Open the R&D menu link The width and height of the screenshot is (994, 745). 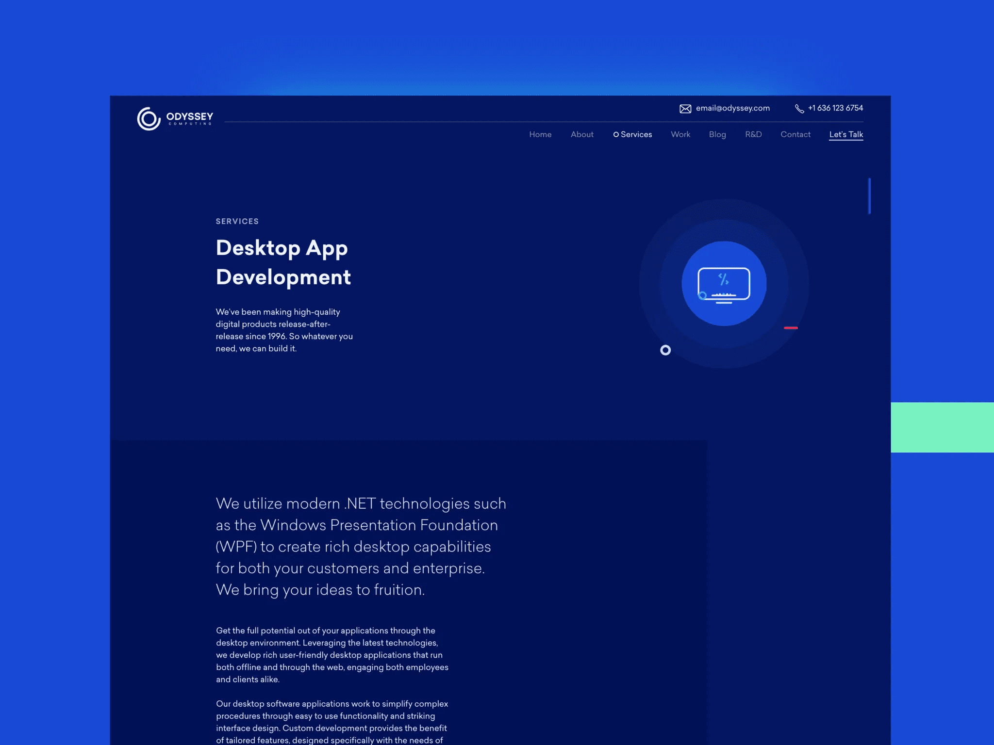click(753, 134)
